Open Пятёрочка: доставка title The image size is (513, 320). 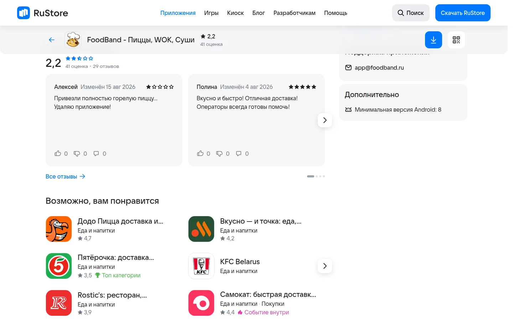point(116,257)
